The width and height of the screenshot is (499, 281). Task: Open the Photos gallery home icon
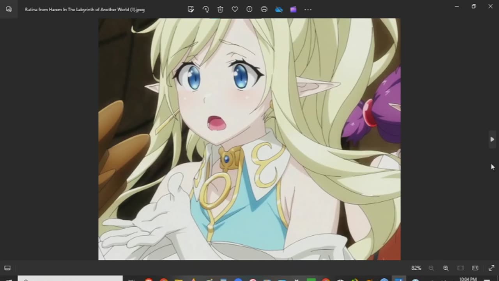click(9, 9)
